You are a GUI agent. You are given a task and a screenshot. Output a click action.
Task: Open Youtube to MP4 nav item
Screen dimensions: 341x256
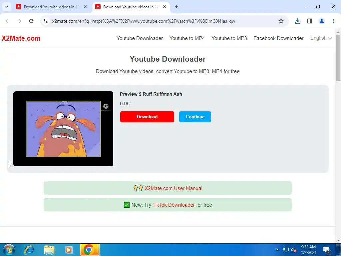pyautogui.click(x=187, y=38)
